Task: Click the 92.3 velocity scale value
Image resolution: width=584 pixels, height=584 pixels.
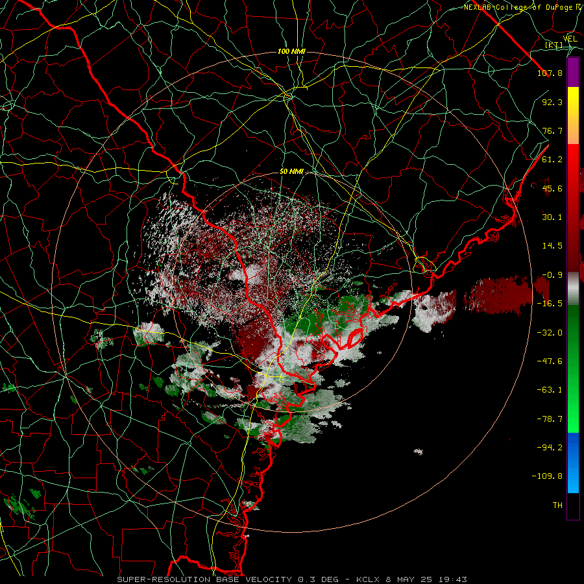Action: (552, 102)
